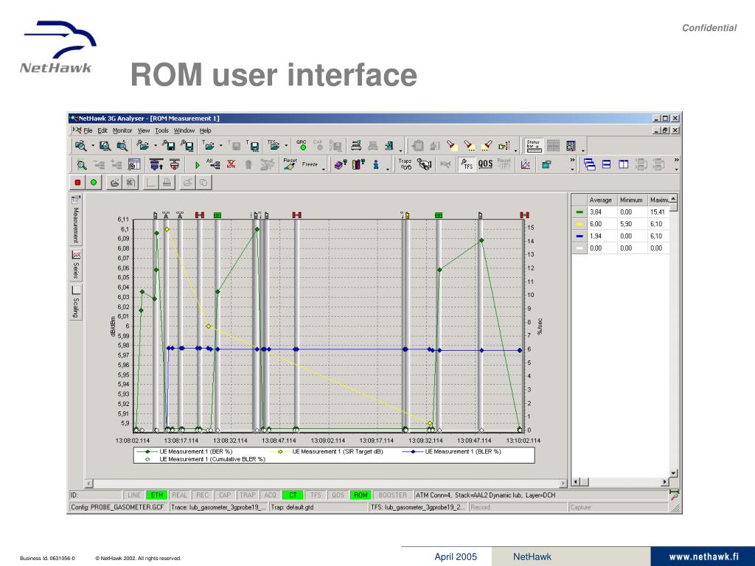Click the T open-file folder icon
Viewport: 755px width, 566px height.
coord(209,145)
